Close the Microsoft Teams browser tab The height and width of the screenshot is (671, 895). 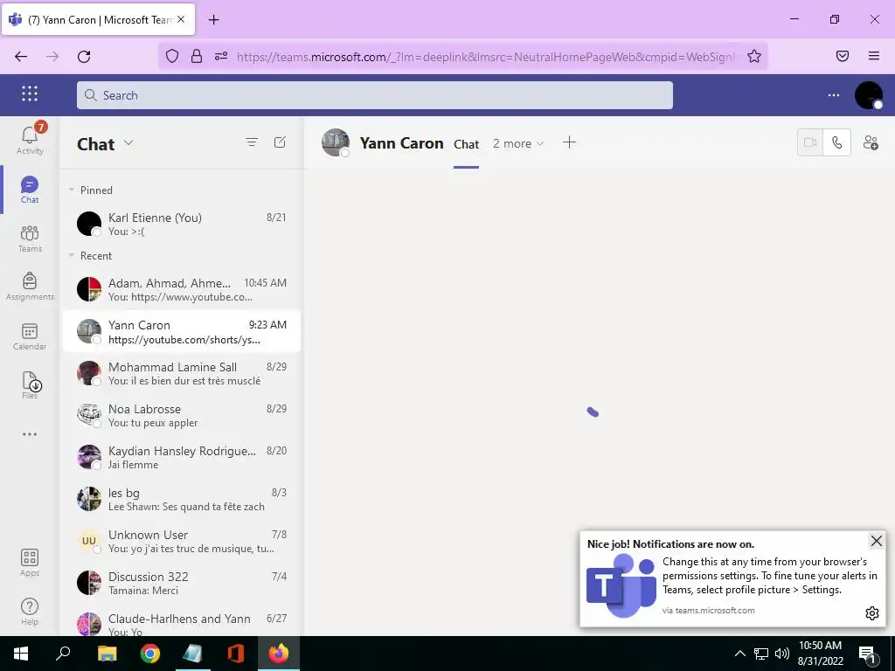(181, 19)
